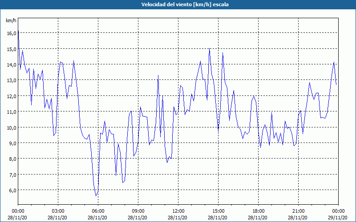Click the '8,0' y-axis value
The height and width of the screenshot is (222, 356).
[x=12, y=159]
